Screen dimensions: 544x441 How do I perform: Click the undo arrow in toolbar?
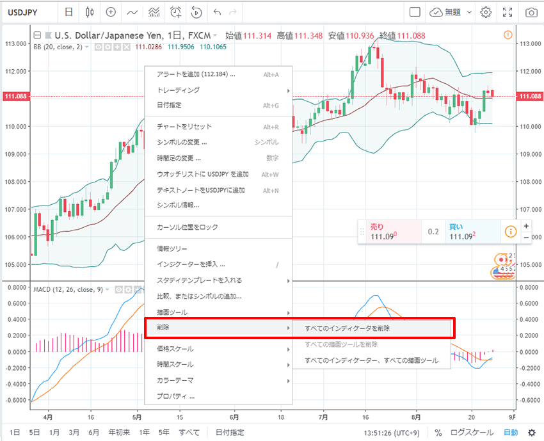217,12
